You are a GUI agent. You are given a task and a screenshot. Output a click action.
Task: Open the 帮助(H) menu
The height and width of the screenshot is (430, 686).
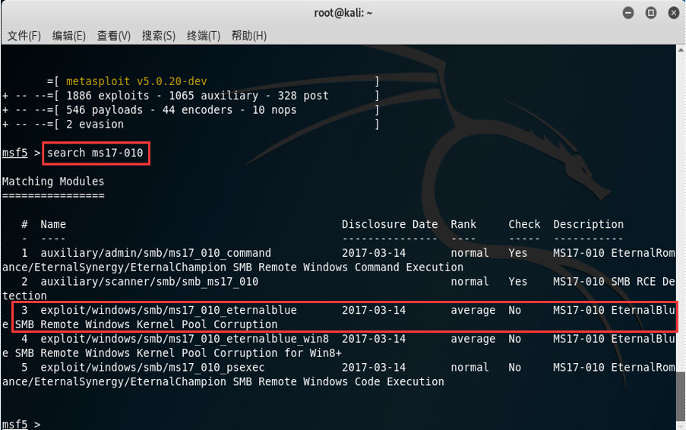click(x=249, y=36)
